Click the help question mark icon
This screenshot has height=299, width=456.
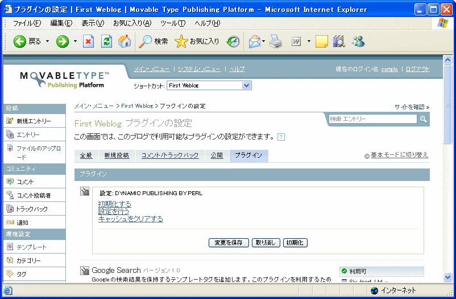click(281, 137)
